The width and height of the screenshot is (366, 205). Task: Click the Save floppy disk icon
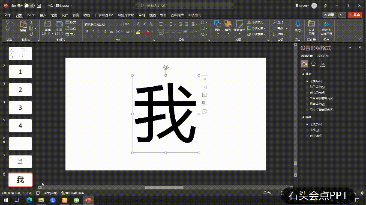[x=39, y=6]
